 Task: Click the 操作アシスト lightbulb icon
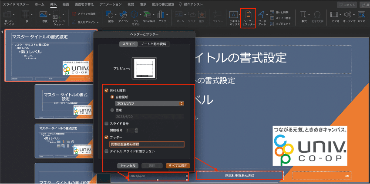[180, 4]
